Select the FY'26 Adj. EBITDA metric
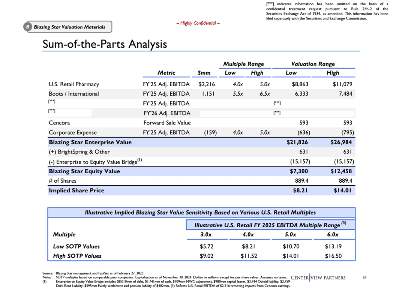The image size is (396, 306). tap(167, 113)
